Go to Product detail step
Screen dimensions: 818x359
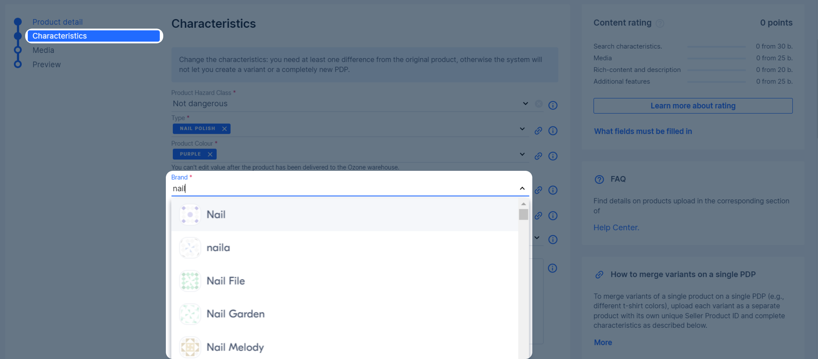[x=58, y=22]
